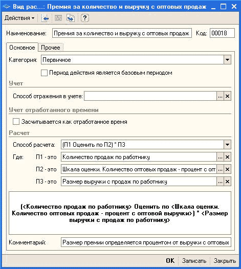Click the Способ расчета formula field
This screenshot has height=269, width=241.
pyautogui.click(x=142, y=144)
